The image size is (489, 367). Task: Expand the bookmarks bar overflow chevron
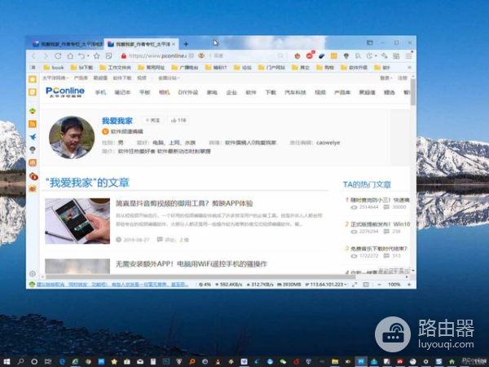409,68
